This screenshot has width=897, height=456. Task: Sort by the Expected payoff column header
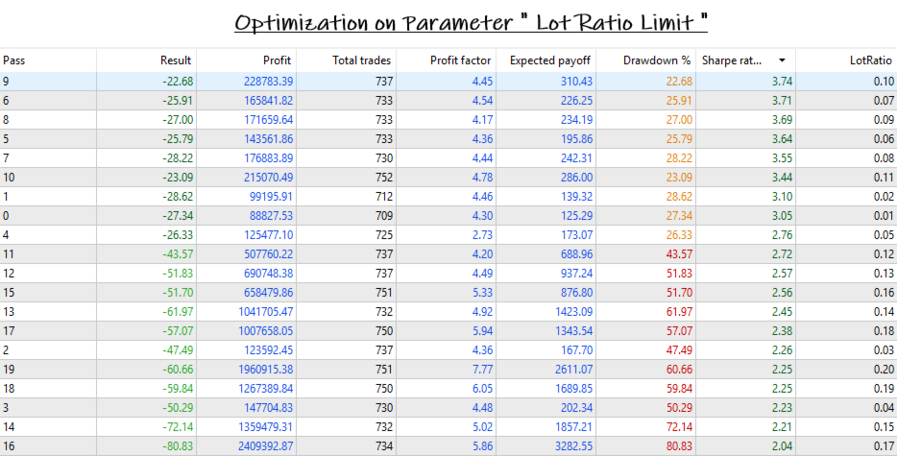[545, 60]
